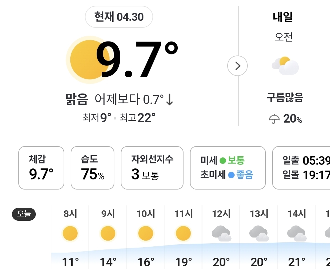
Task: Click the 12시 cloudy weather icon
Action: 221,234
